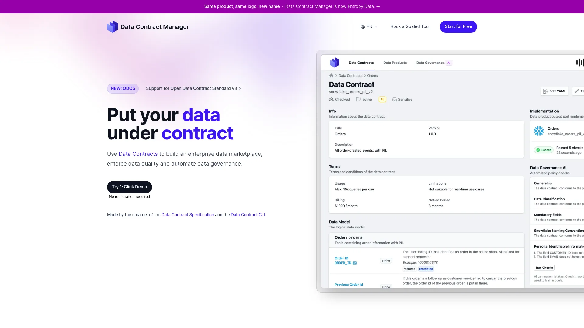Click the Passed 5 checks text
This screenshot has width=584, height=328.
570,148
